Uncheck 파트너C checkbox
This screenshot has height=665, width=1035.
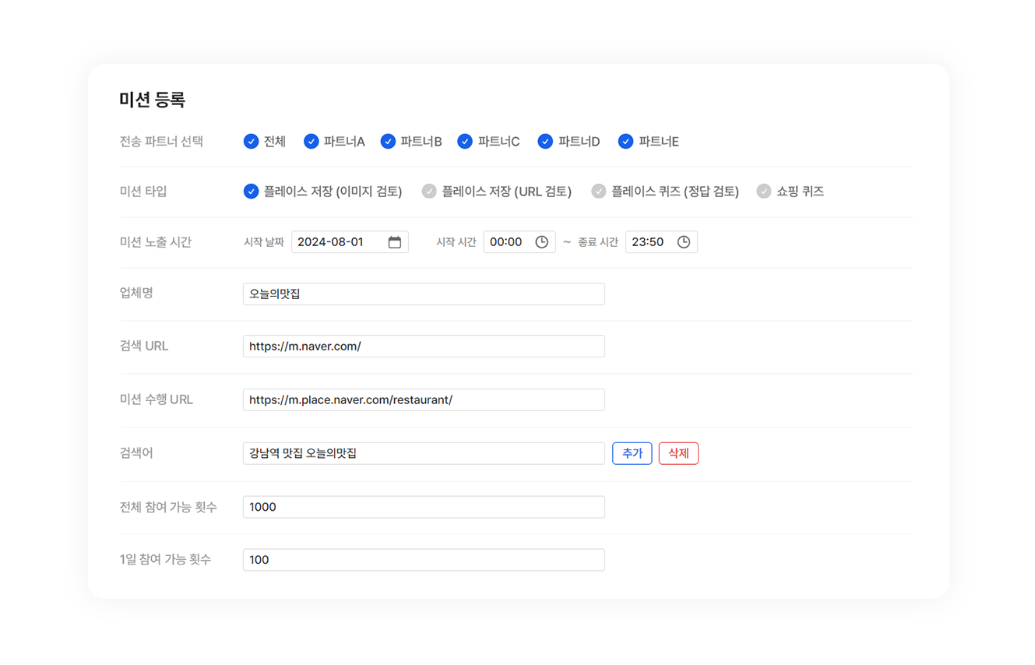(x=465, y=141)
